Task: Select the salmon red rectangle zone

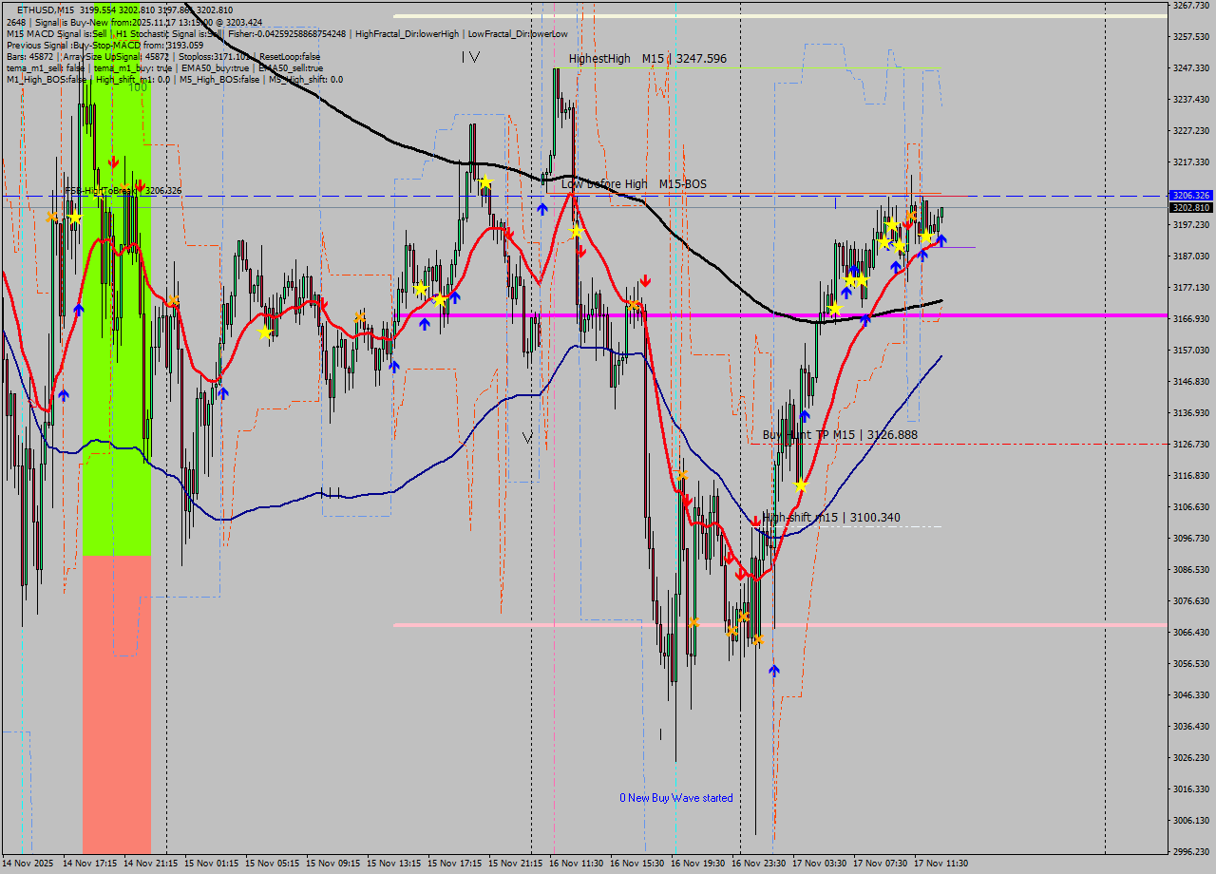Action: tap(116, 703)
